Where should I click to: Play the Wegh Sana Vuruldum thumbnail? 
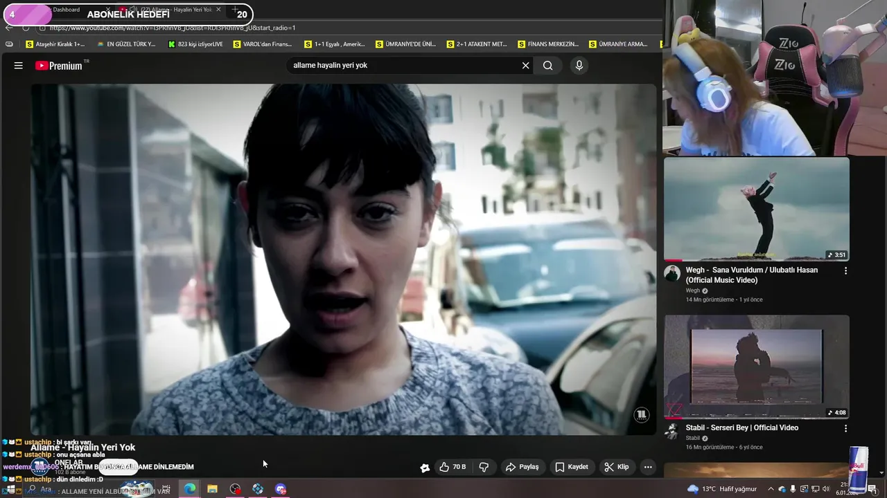click(757, 210)
